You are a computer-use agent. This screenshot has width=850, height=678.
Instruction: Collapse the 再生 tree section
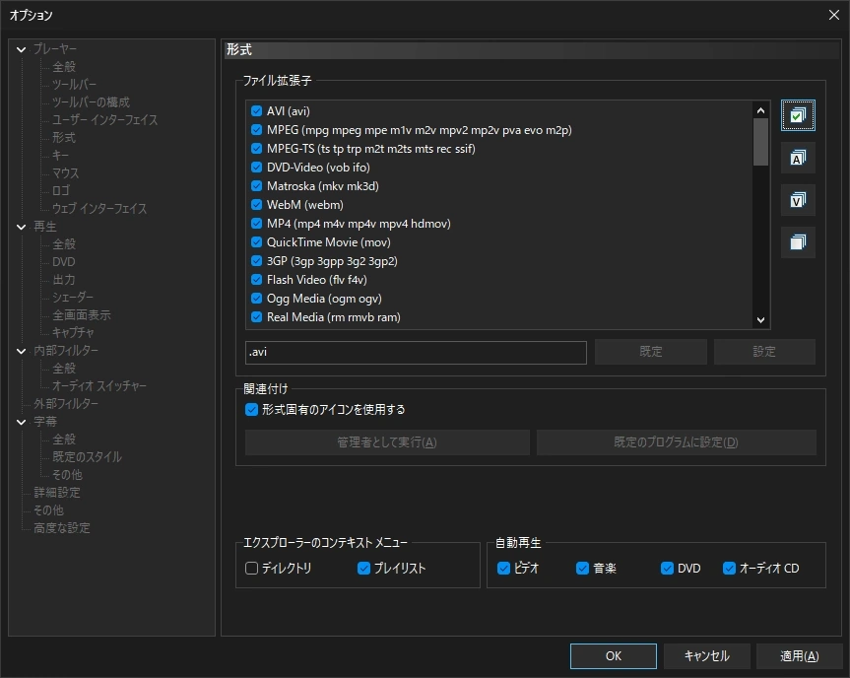tap(21, 227)
